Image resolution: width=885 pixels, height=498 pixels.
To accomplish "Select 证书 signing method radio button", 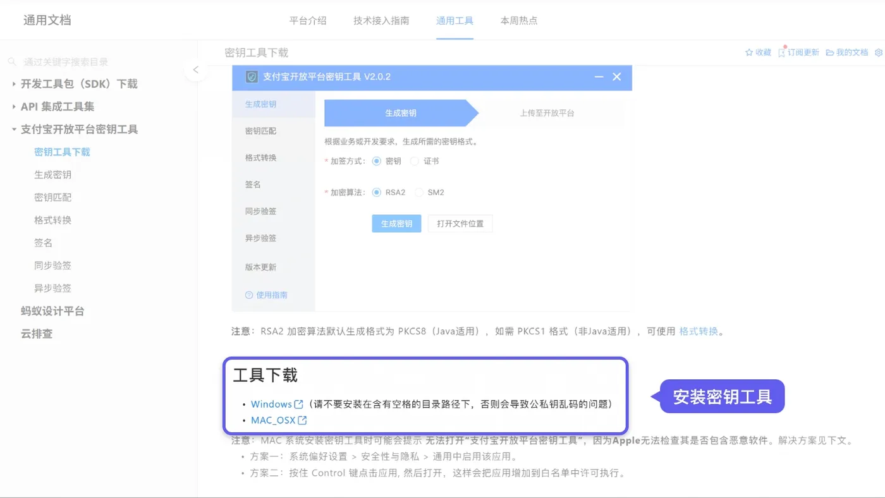I will 415,161.
